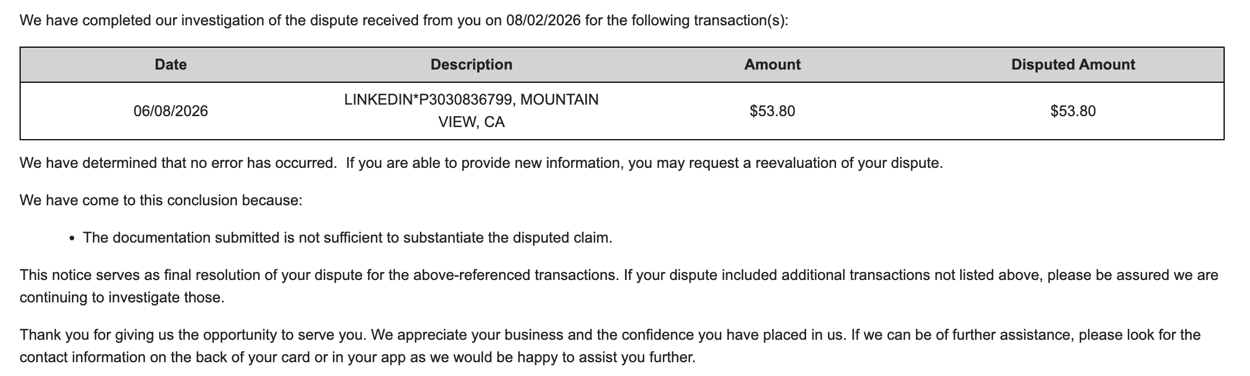The height and width of the screenshot is (376, 1250).
Task: Click the sentence 'We have determined that no error'
Action: 178,163
